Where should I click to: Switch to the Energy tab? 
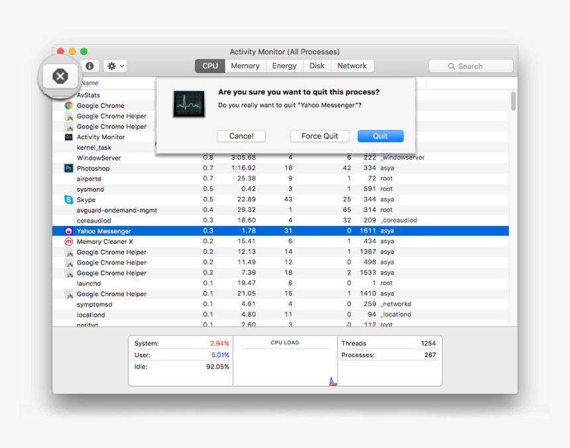point(284,66)
